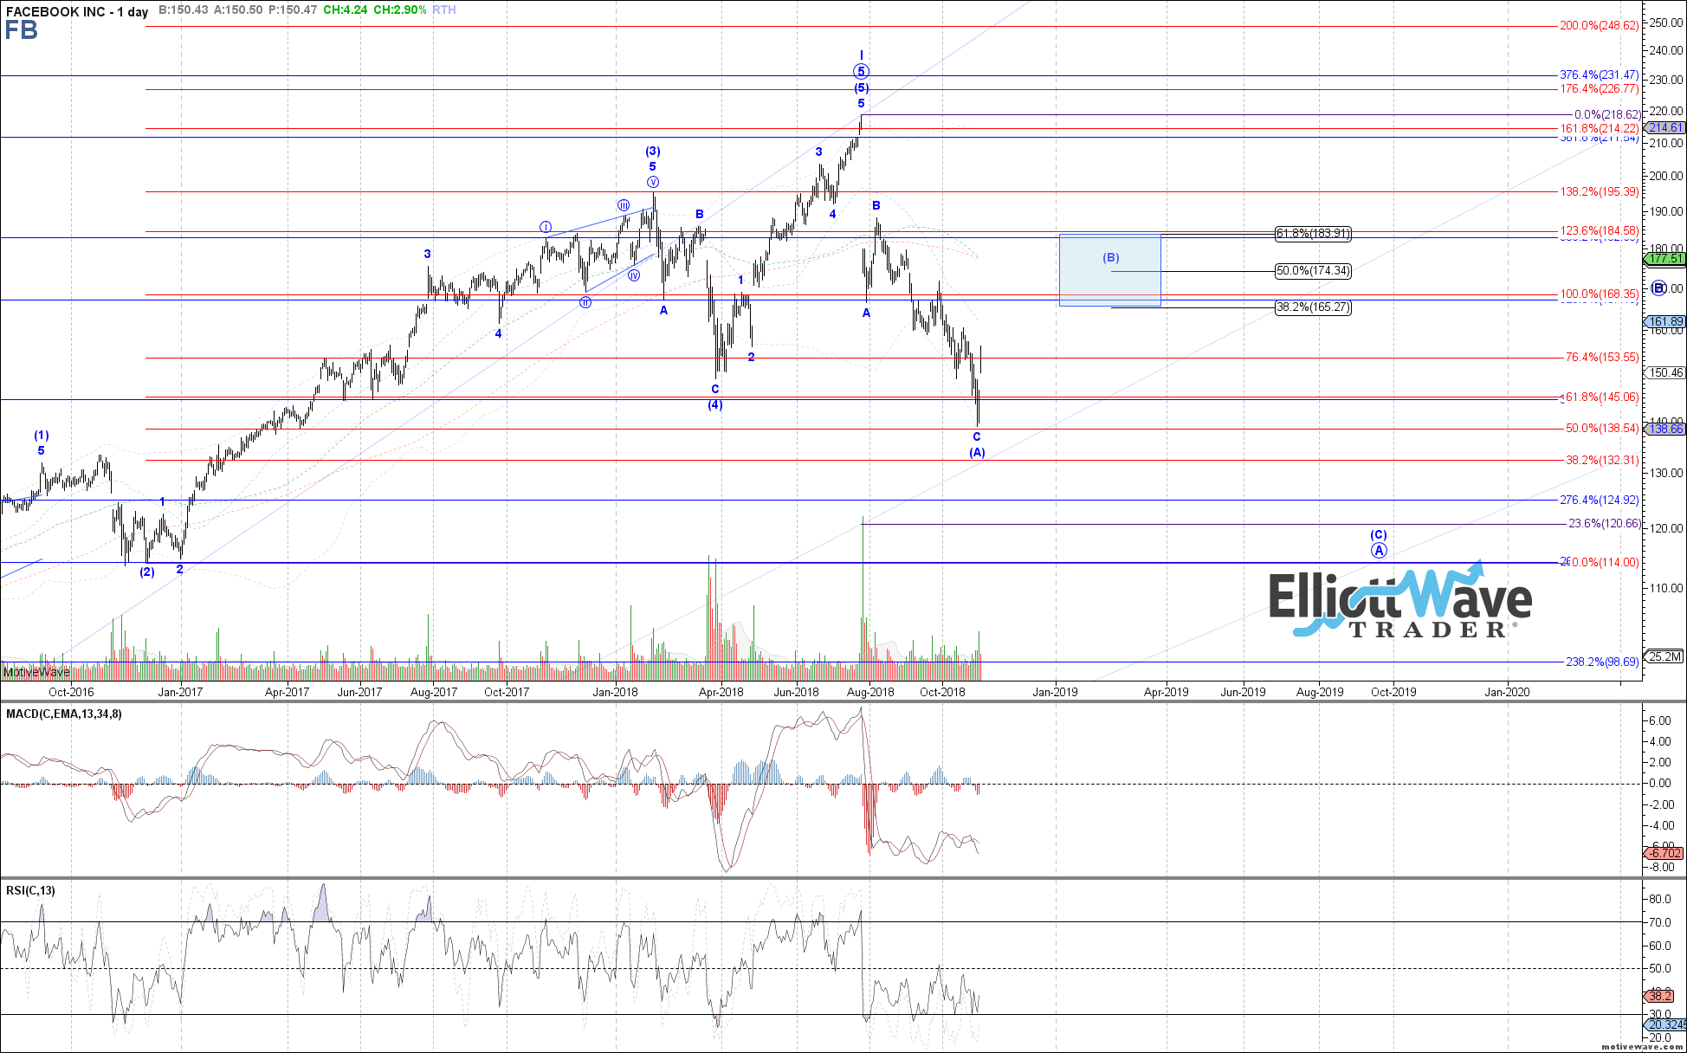Click the Apr-2018 date axis label
Image resolution: width=1687 pixels, height=1053 pixels.
click(721, 692)
